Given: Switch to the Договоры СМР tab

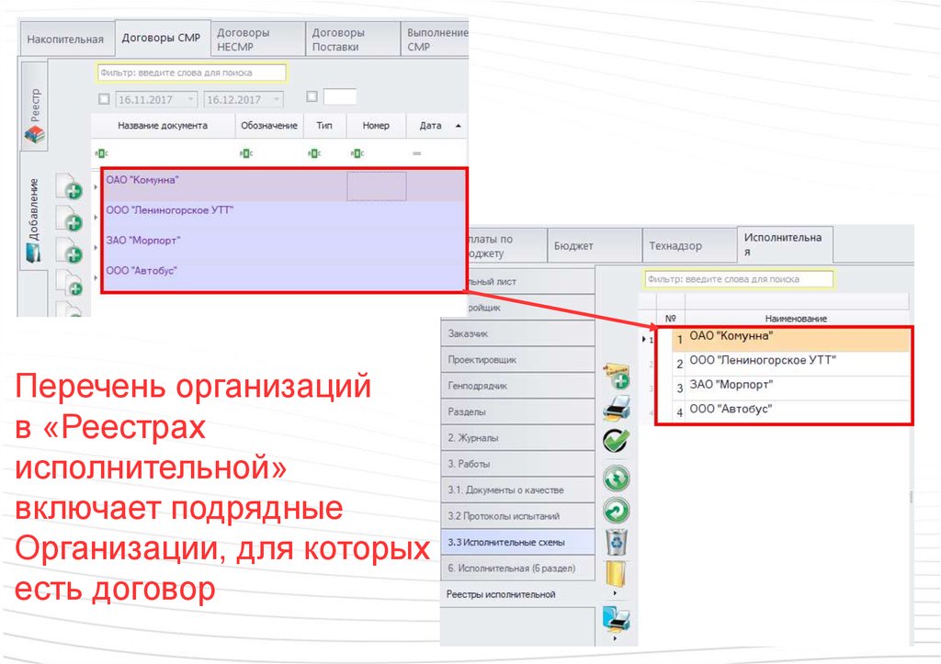Looking at the screenshot, I should pyautogui.click(x=162, y=37).
